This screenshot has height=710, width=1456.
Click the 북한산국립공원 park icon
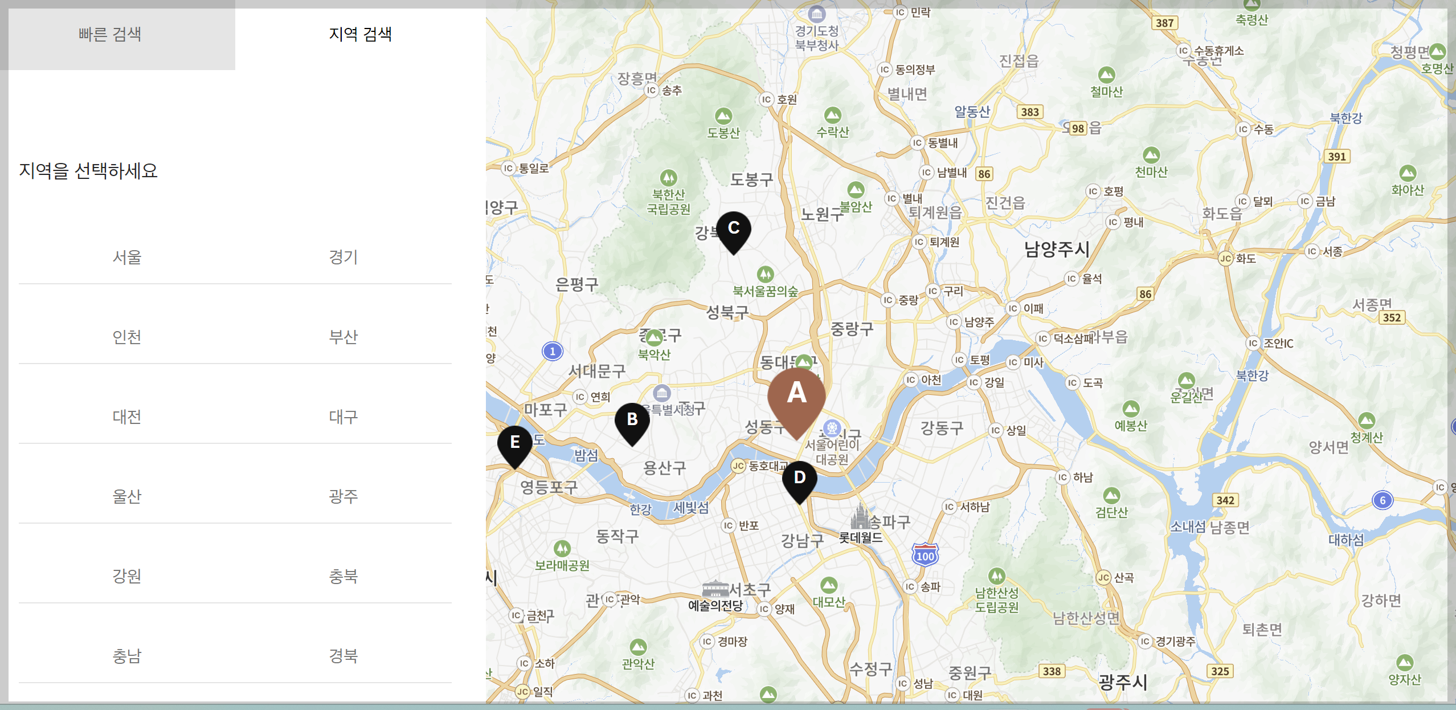[x=668, y=177]
